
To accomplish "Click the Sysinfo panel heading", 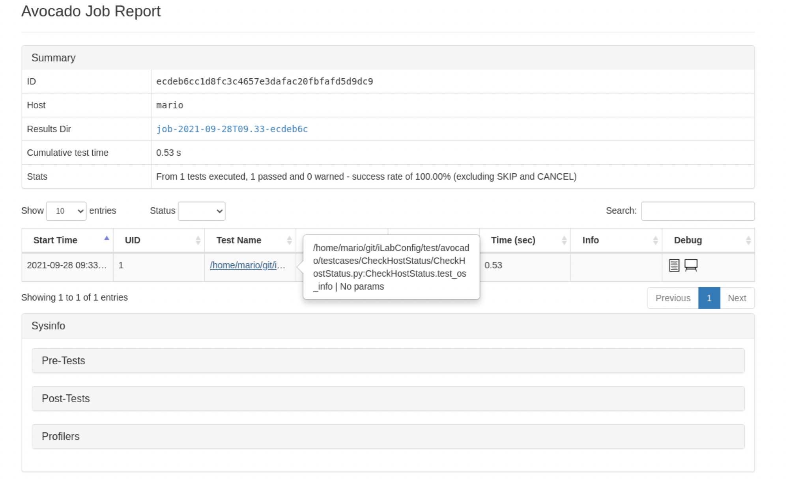I will pyautogui.click(x=48, y=326).
